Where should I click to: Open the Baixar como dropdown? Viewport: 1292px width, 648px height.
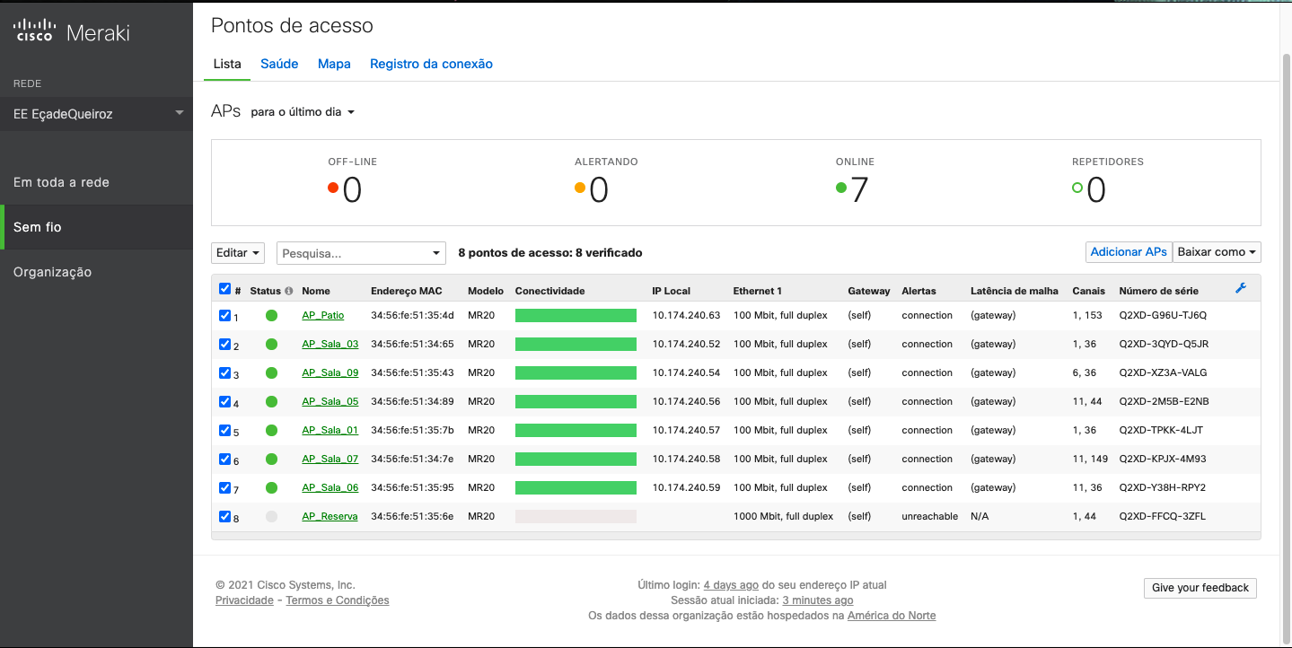coord(1217,252)
